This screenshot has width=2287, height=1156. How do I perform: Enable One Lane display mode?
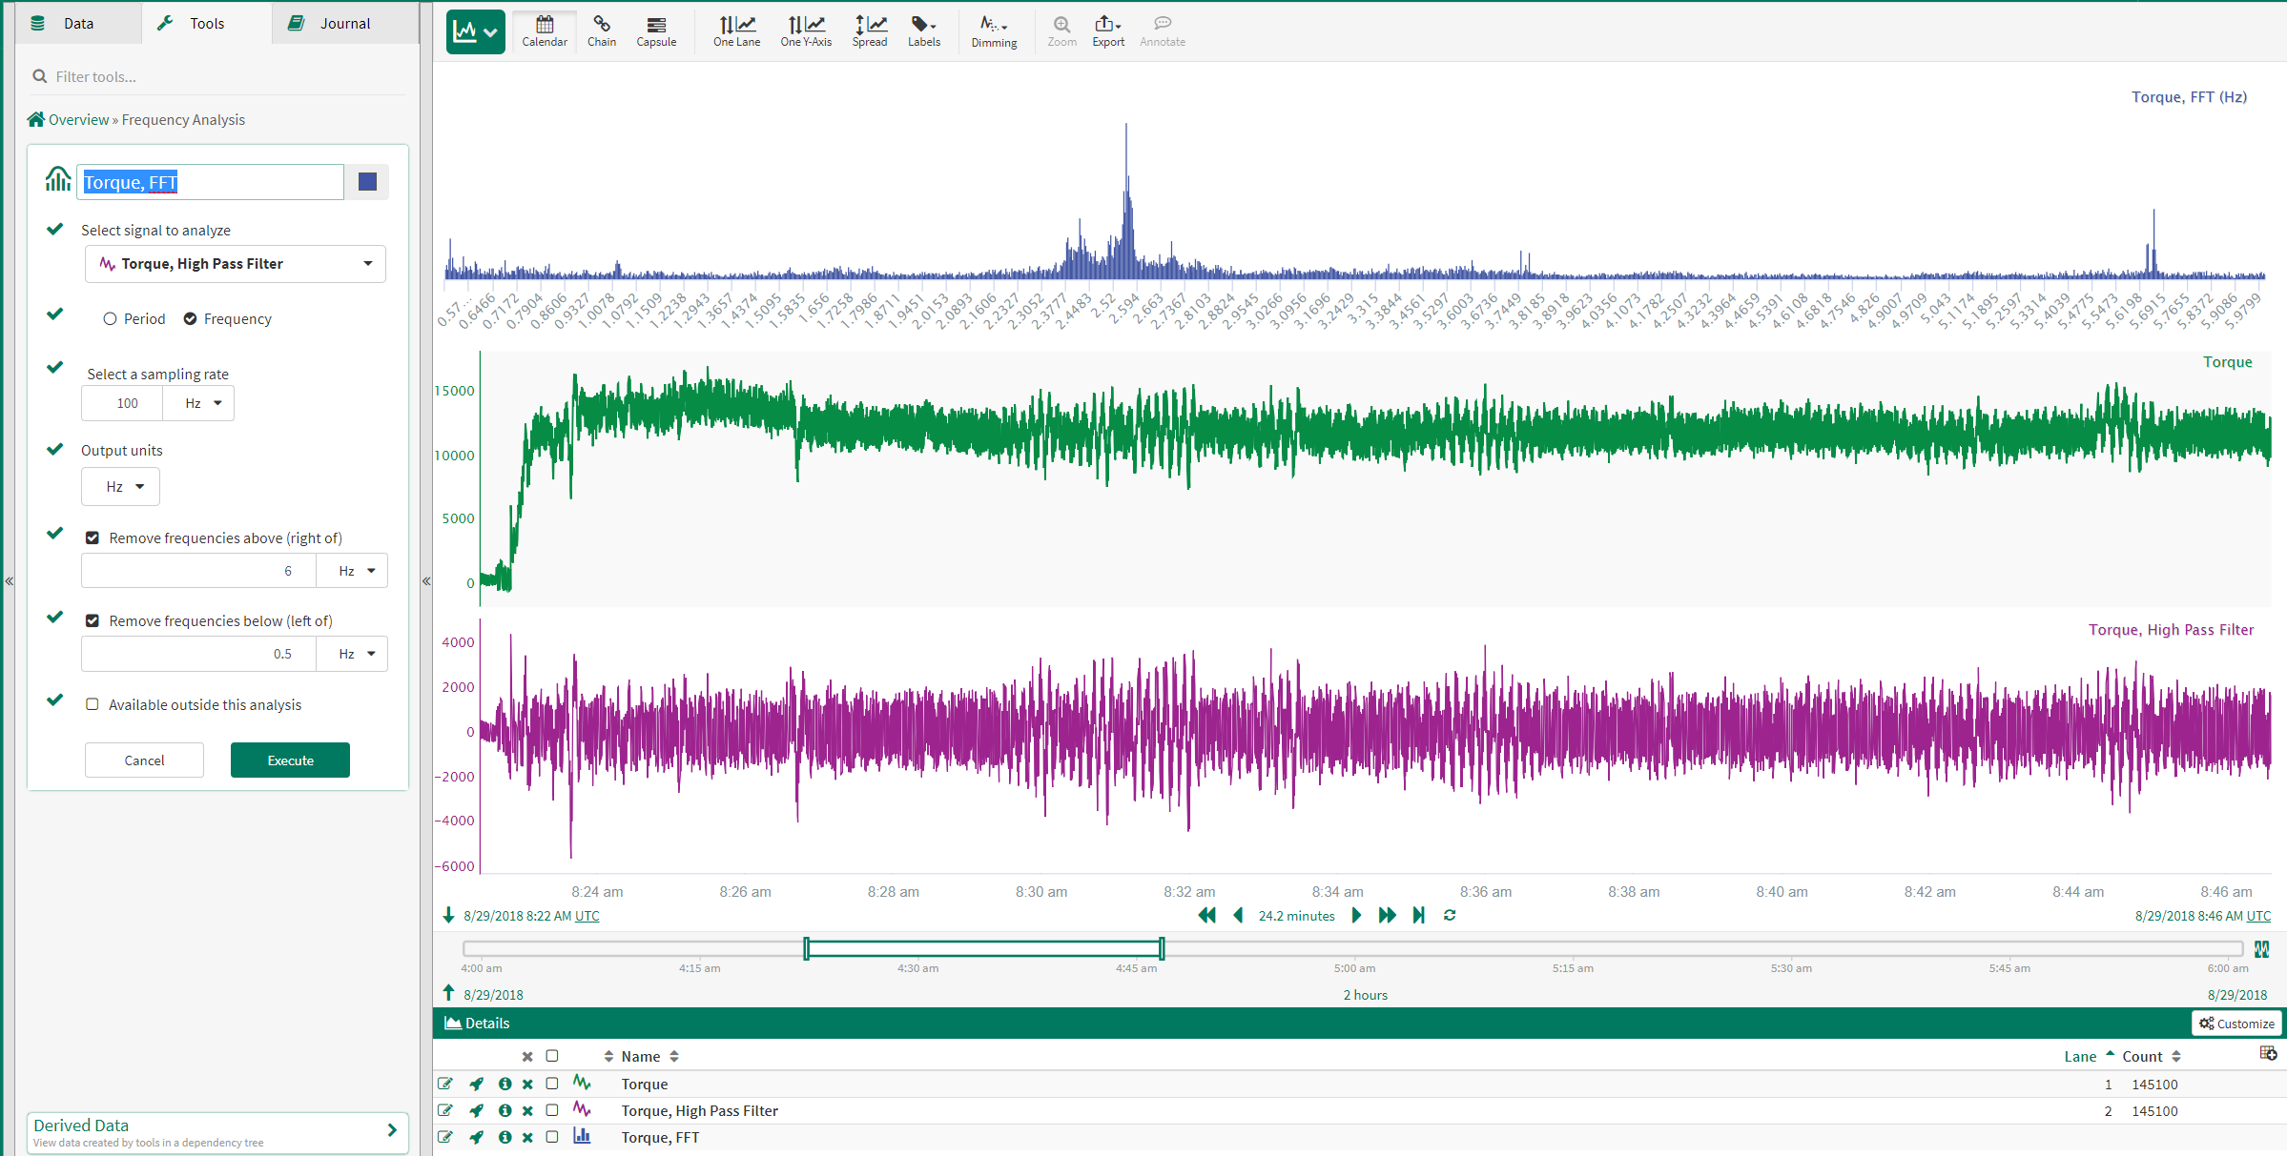pyautogui.click(x=735, y=31)
